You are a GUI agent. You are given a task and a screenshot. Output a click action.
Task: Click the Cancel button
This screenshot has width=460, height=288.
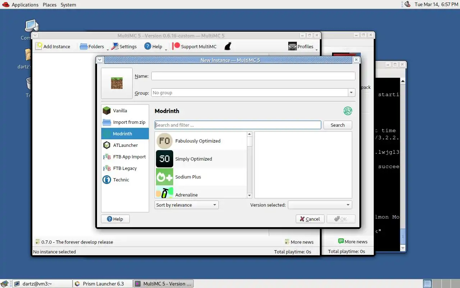point(310,219)
